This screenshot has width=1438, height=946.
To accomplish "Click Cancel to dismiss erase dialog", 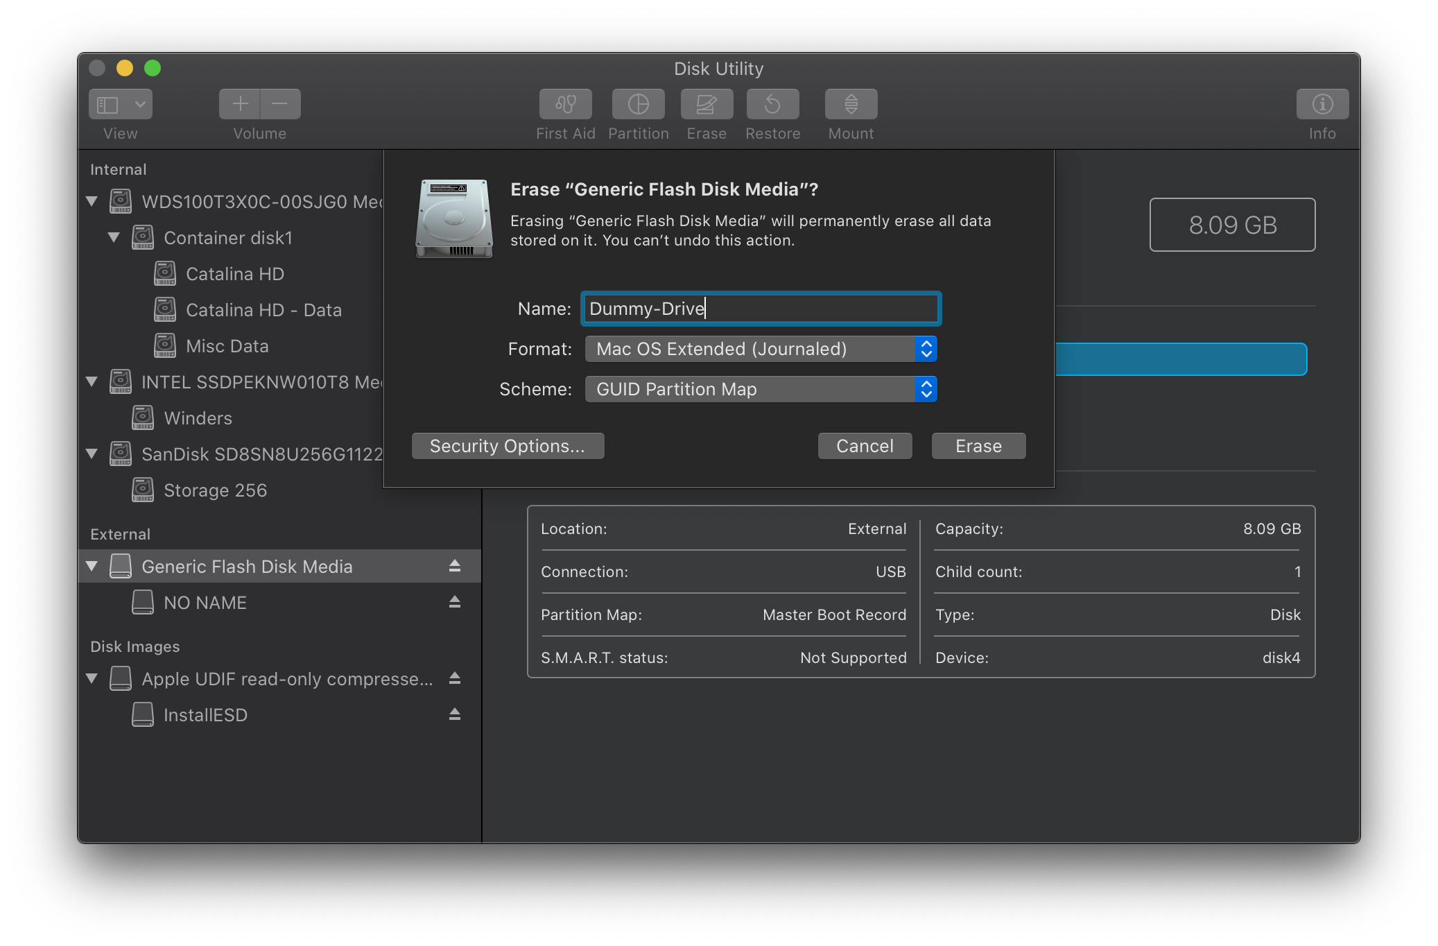I will [x=864, y=445].
